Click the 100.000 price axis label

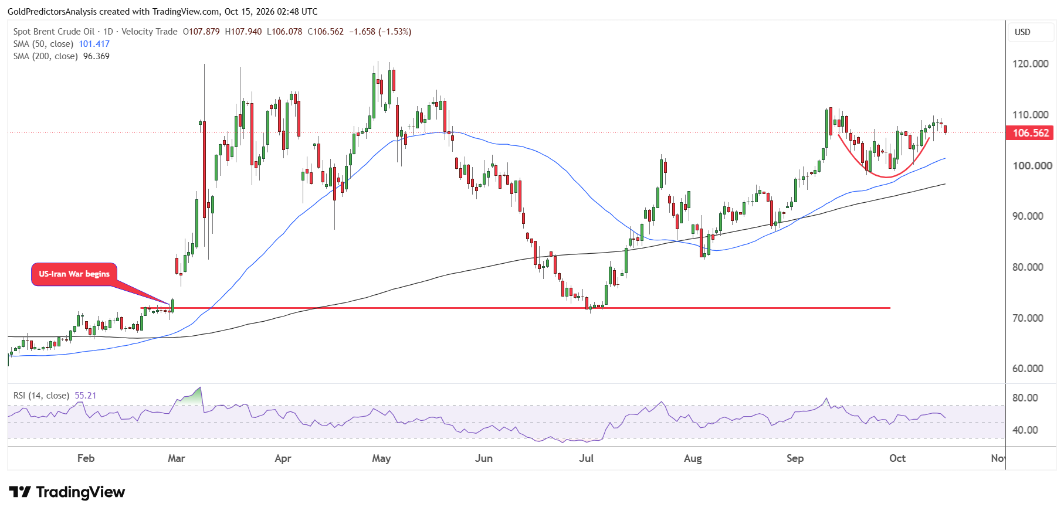coord(1032,166)
